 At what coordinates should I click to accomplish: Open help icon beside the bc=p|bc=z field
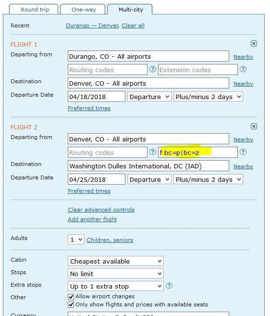(x=243, y=152)
